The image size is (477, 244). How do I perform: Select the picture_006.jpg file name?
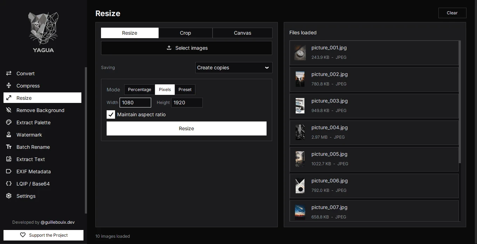pos(330,181)
